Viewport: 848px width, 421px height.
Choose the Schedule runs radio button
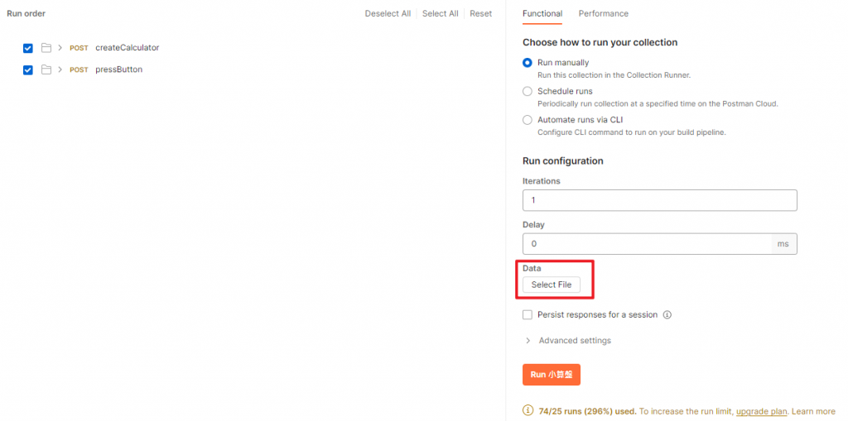[x=528, y=91]
